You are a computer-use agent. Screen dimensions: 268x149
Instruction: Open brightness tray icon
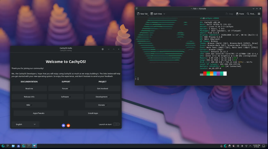pos(242,146)
